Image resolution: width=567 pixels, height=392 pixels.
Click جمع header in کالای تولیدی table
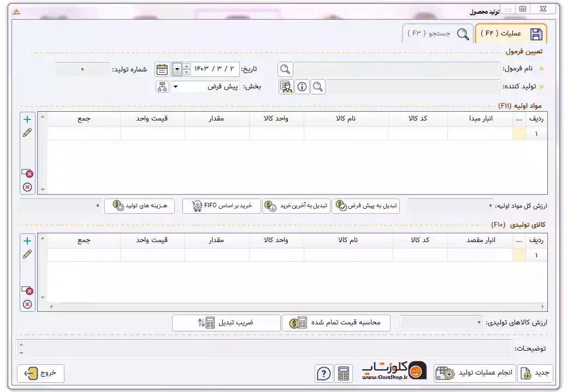coord(84,240)
